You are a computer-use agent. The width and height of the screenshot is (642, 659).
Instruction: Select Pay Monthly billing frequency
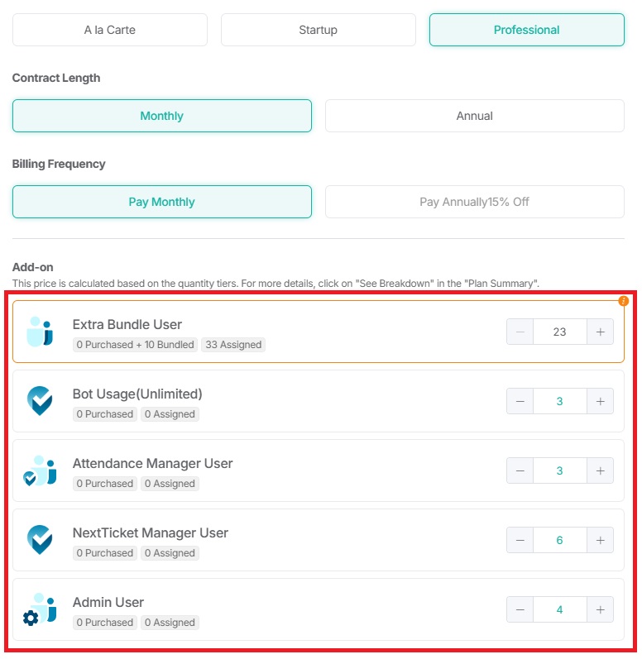pyautogui.click(x=162, y=202)
